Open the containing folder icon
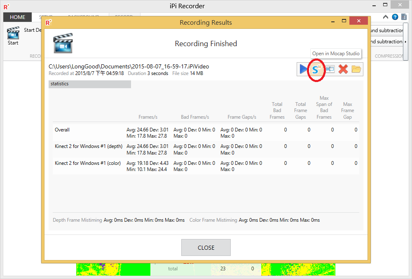 point(356,69)
